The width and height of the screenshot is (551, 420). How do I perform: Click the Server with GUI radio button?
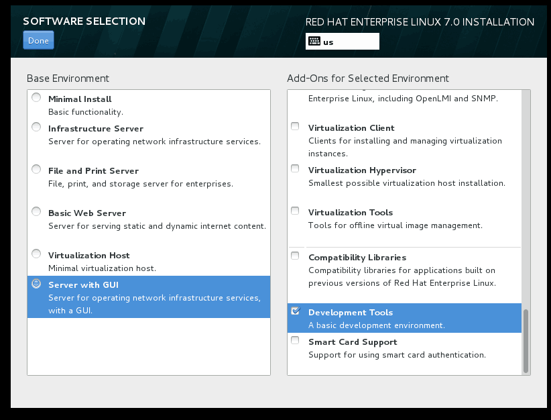pos(36,284)
